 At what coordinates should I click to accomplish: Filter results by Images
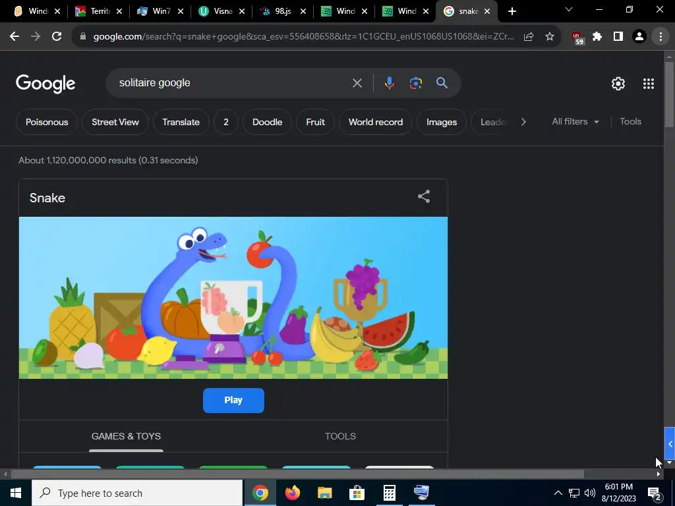(x=442, y=122)
